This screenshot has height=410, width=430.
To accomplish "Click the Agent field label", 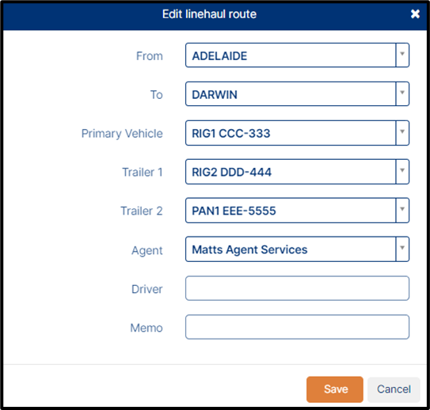I will (147, 250).
